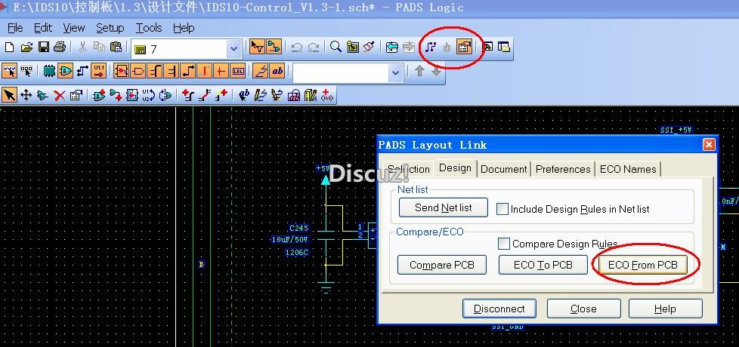Select the SSI_+5V net label
739x347 pixels.
click(x=676, y=131)
